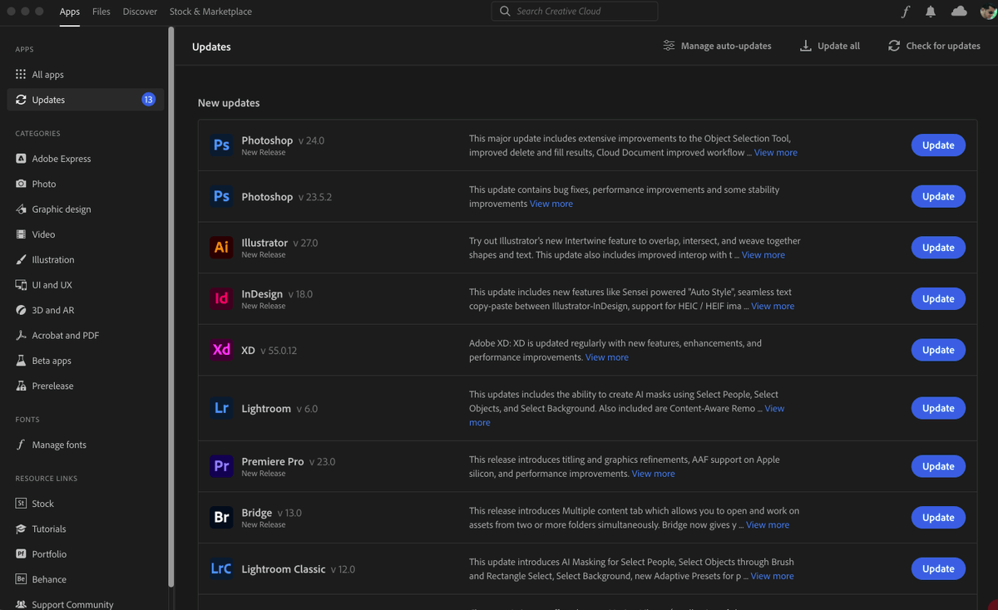This screenshot has height=610, width=998.
Task: View more about Photoshop v 24.0 update
Action: 776,153
